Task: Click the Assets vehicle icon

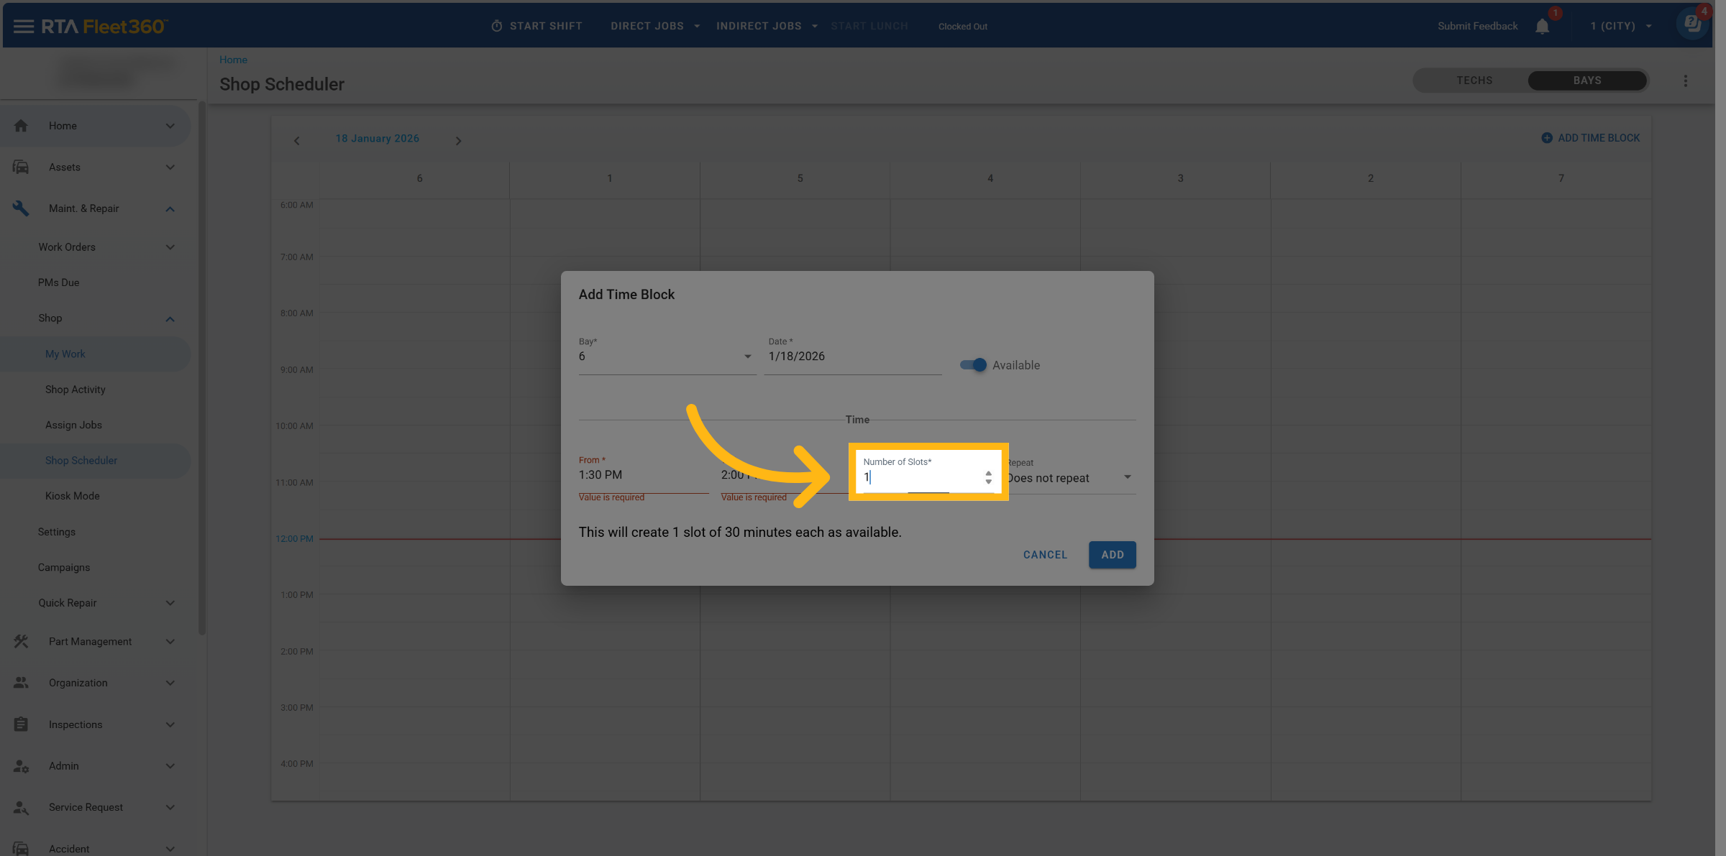Action: tap(21, 167)
